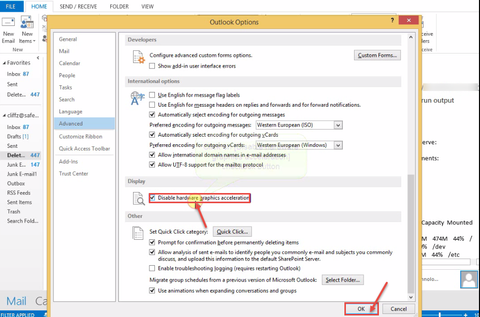Click the options scrollbar down arrow
This screenshot has height=317, width=480.
click(411, 297)
